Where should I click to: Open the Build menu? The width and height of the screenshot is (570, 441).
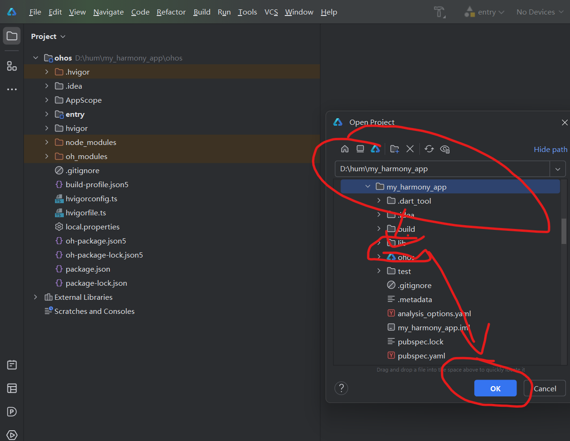[202, 12]
